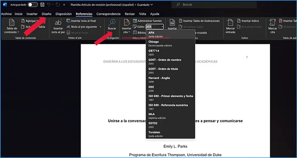
Task: Select MLA Séptima edición style
Action: pos(170,116)
